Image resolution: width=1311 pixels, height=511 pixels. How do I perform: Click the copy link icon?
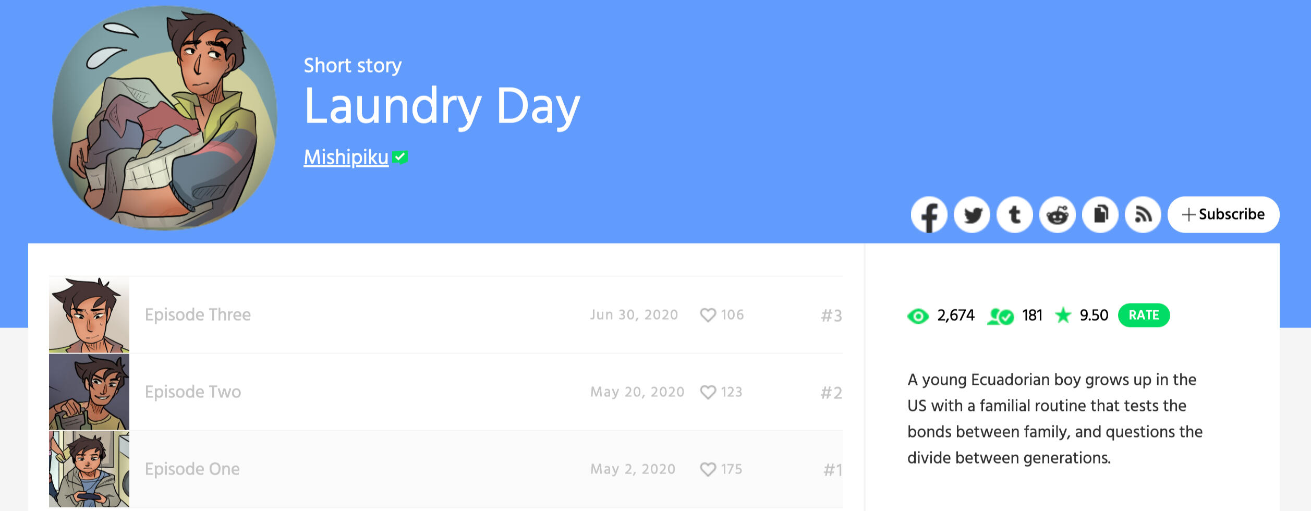[1100, 214]
